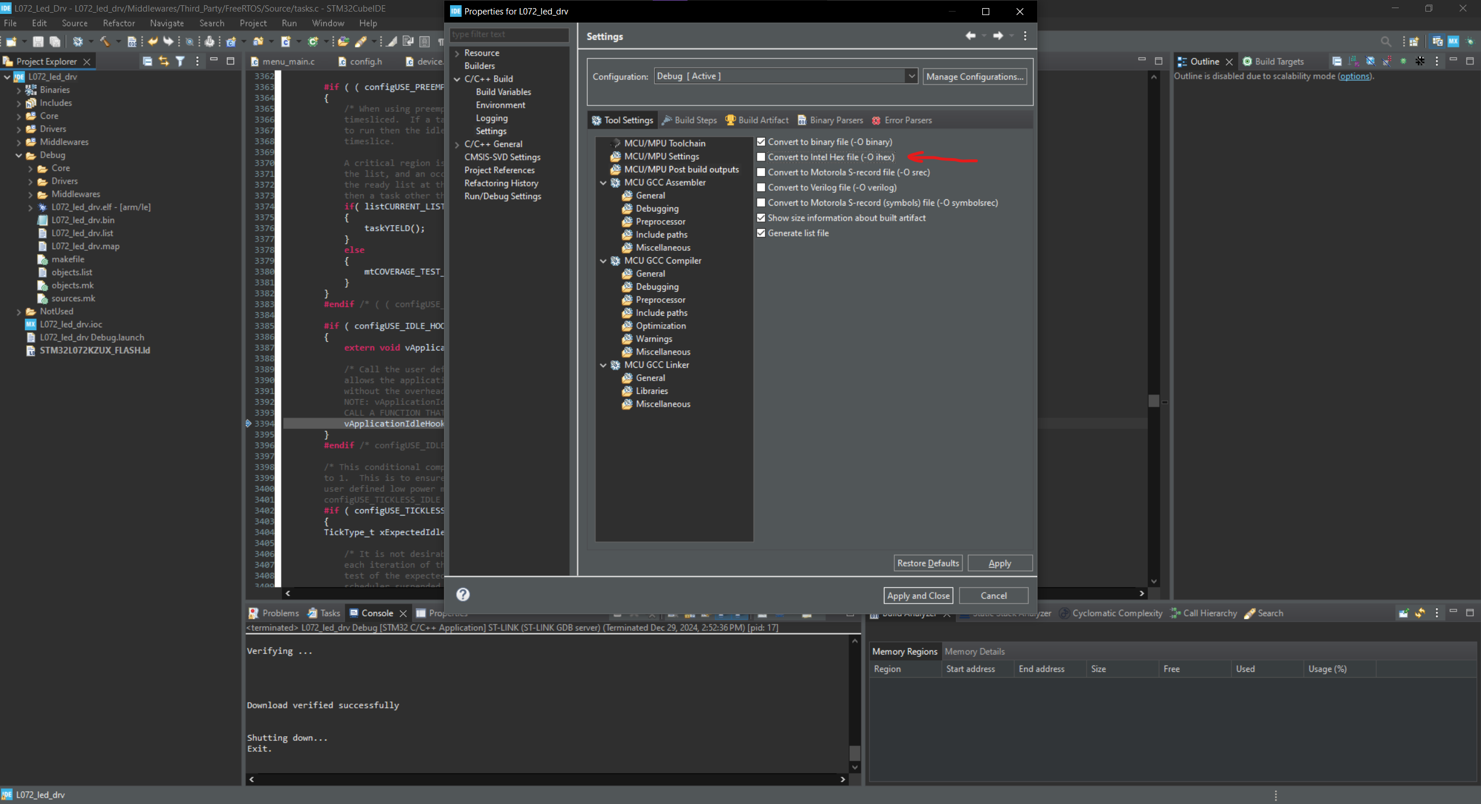Image resolution: width=1481 pixels, height=804 pixels.
Task: Open the Configuration dropdown
Action: 911,76
